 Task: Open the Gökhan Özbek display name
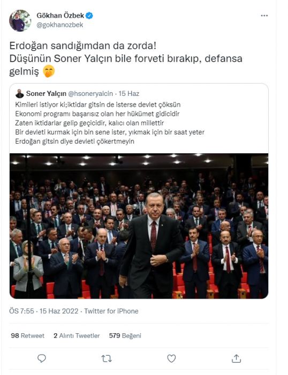(x=60, y=16)
